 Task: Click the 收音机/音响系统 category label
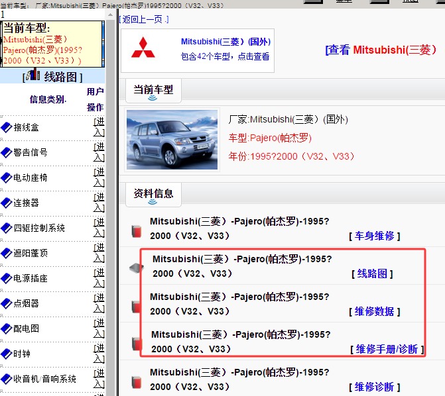(44, 379)
